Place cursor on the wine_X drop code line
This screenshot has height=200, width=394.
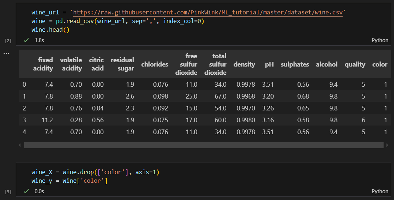95,172
